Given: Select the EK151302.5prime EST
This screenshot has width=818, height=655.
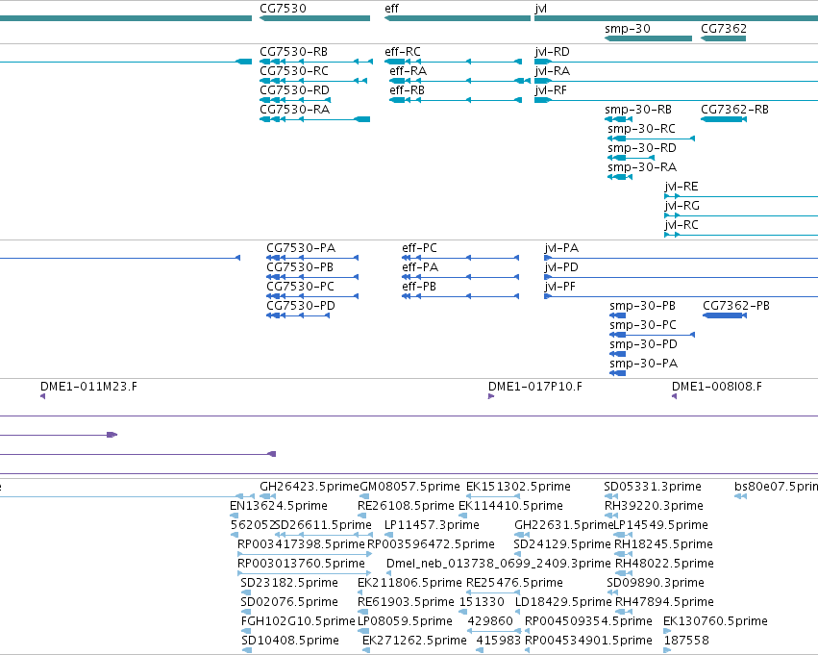Looking at the screenshot, I should [x=493, y=496].
